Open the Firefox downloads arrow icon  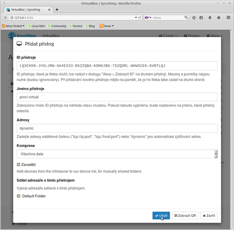pyautogui.click(x=210, y=17)
